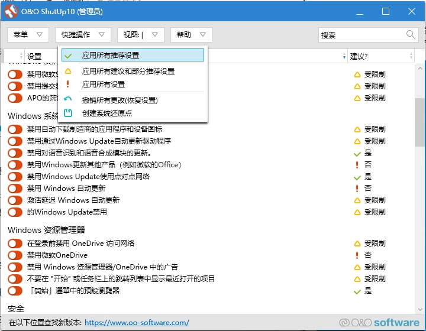426x331 pixels.
Task: Select 应用所有推荐设置 menu entry
Action: click(133, 56)
